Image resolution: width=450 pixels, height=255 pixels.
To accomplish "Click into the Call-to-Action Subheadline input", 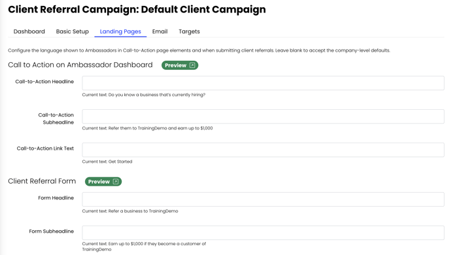I will click(263, 116).
